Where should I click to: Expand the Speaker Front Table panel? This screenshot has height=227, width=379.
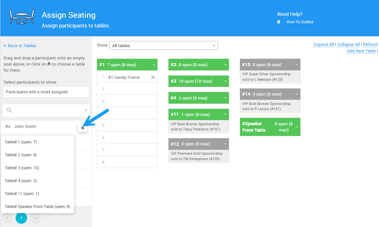tap(297, 127)
